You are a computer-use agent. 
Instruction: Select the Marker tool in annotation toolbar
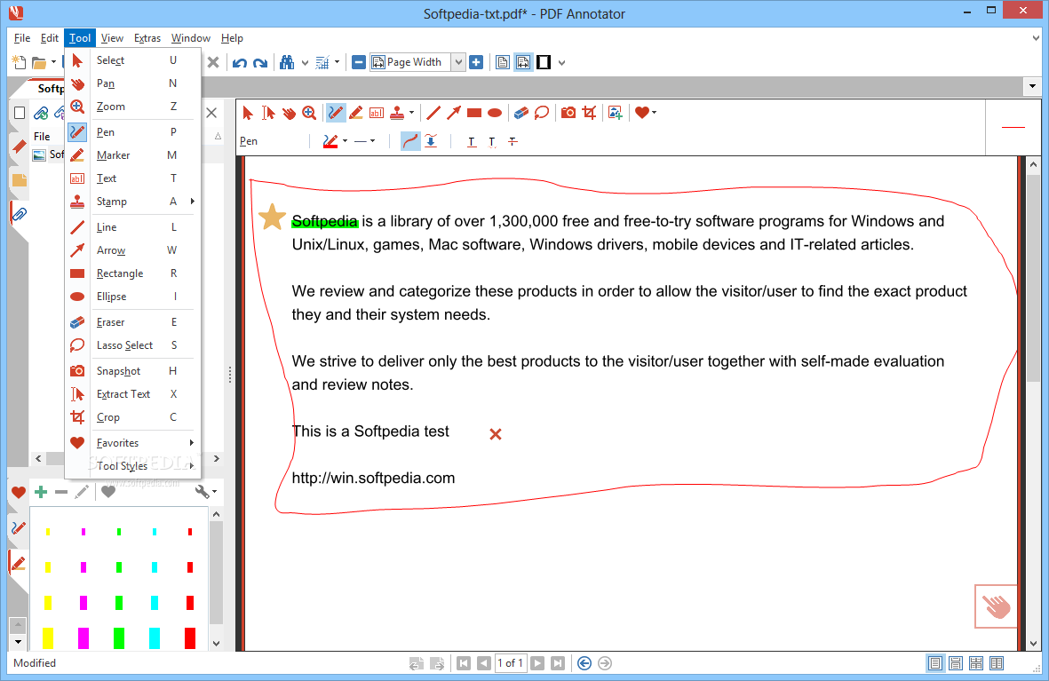pos(356,113)
